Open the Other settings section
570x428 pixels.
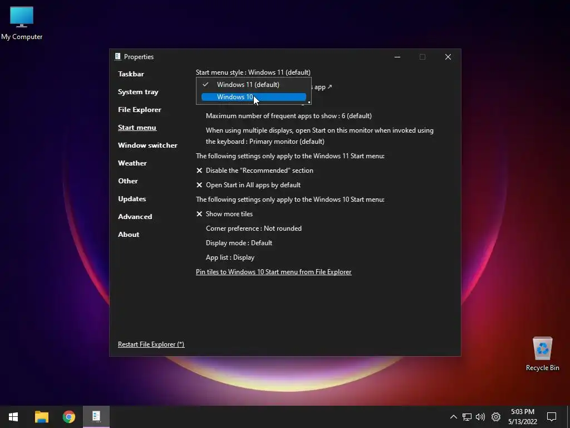pyautogui.click(x=128, y=181)
